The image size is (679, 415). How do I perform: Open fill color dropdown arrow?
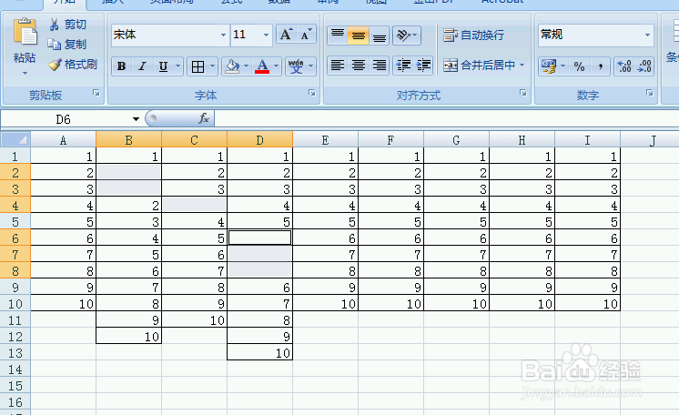[247, 66]
